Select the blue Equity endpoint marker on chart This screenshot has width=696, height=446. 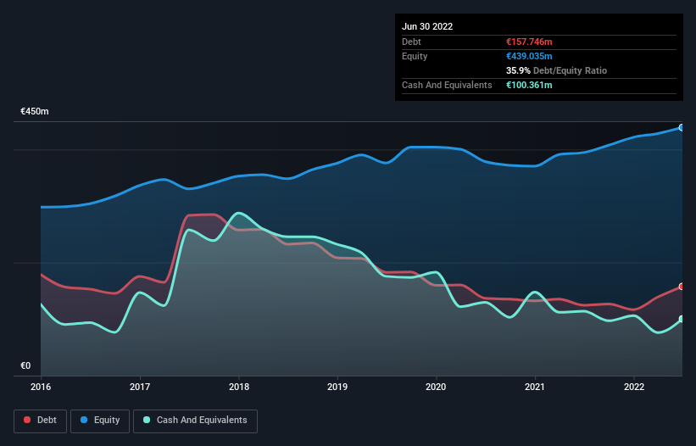tap(682, 128)
